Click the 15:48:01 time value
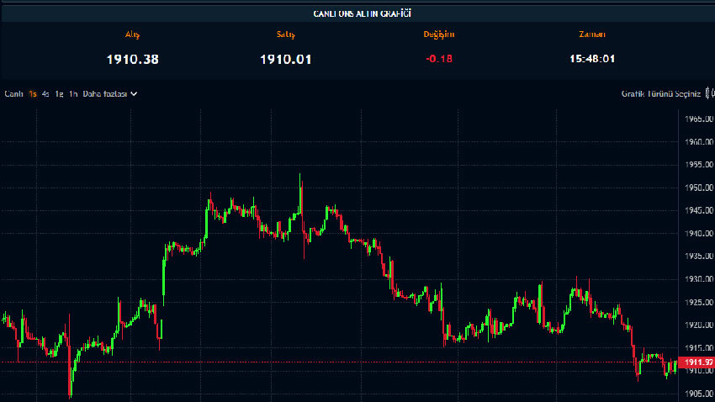Viewport: 715px width, 402px height. tap(591, 59)
